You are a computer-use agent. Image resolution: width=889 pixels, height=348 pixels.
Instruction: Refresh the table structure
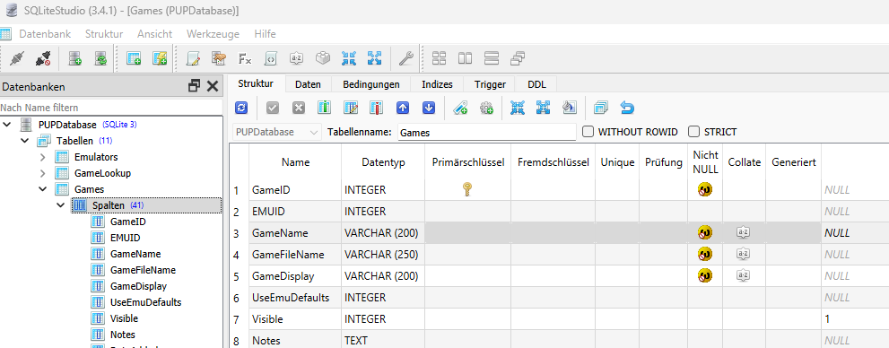click(241, 108)
